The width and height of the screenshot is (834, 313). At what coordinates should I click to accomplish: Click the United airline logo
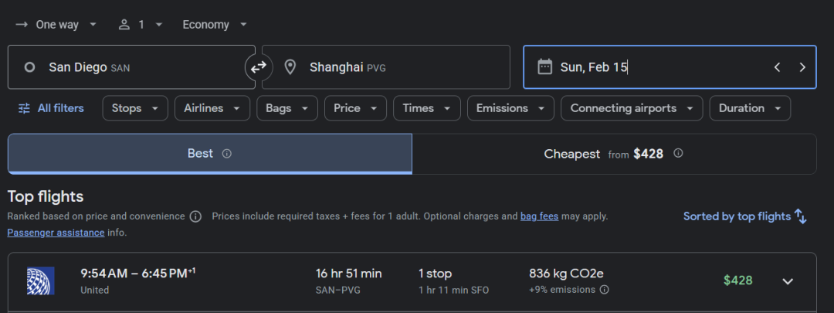[x=40, y=281]
